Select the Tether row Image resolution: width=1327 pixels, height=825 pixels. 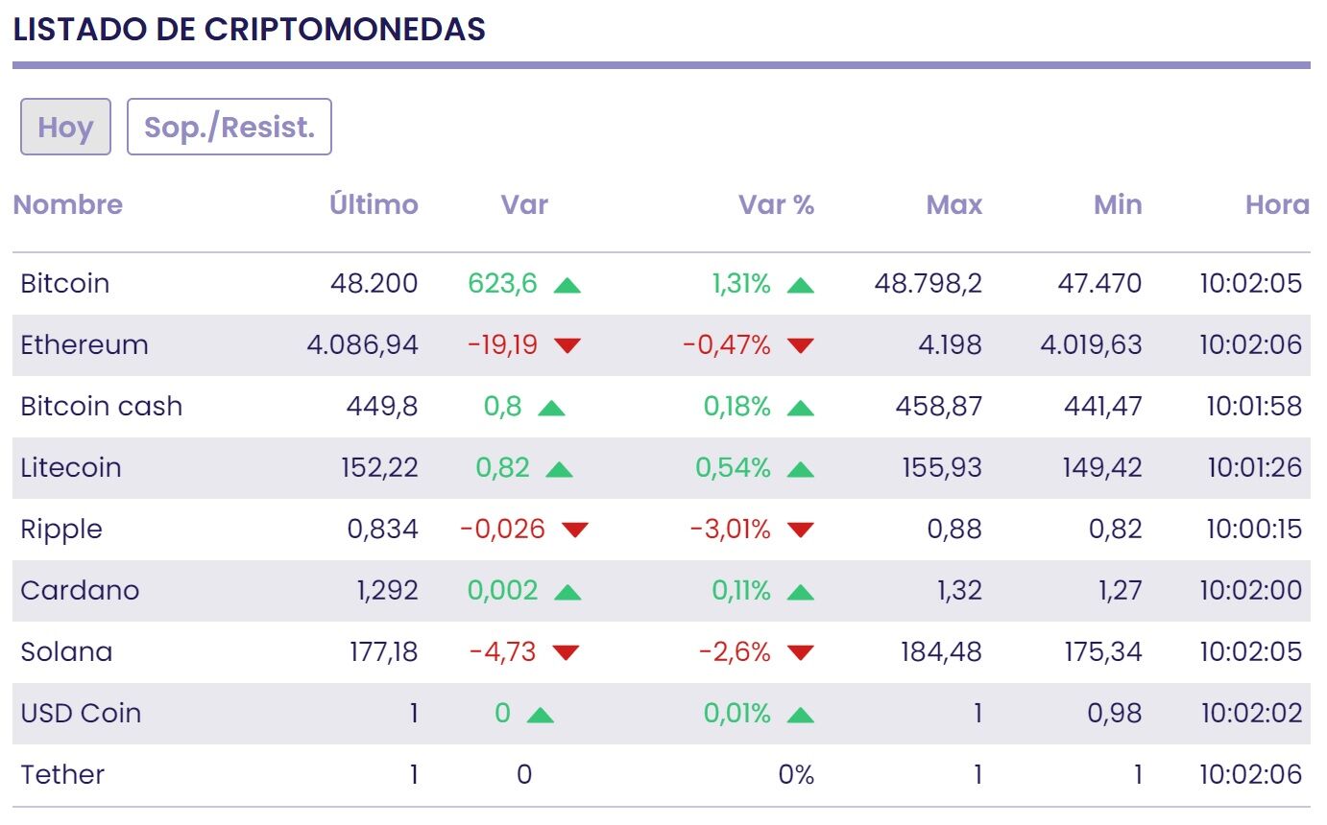click(x=60, y=774)
